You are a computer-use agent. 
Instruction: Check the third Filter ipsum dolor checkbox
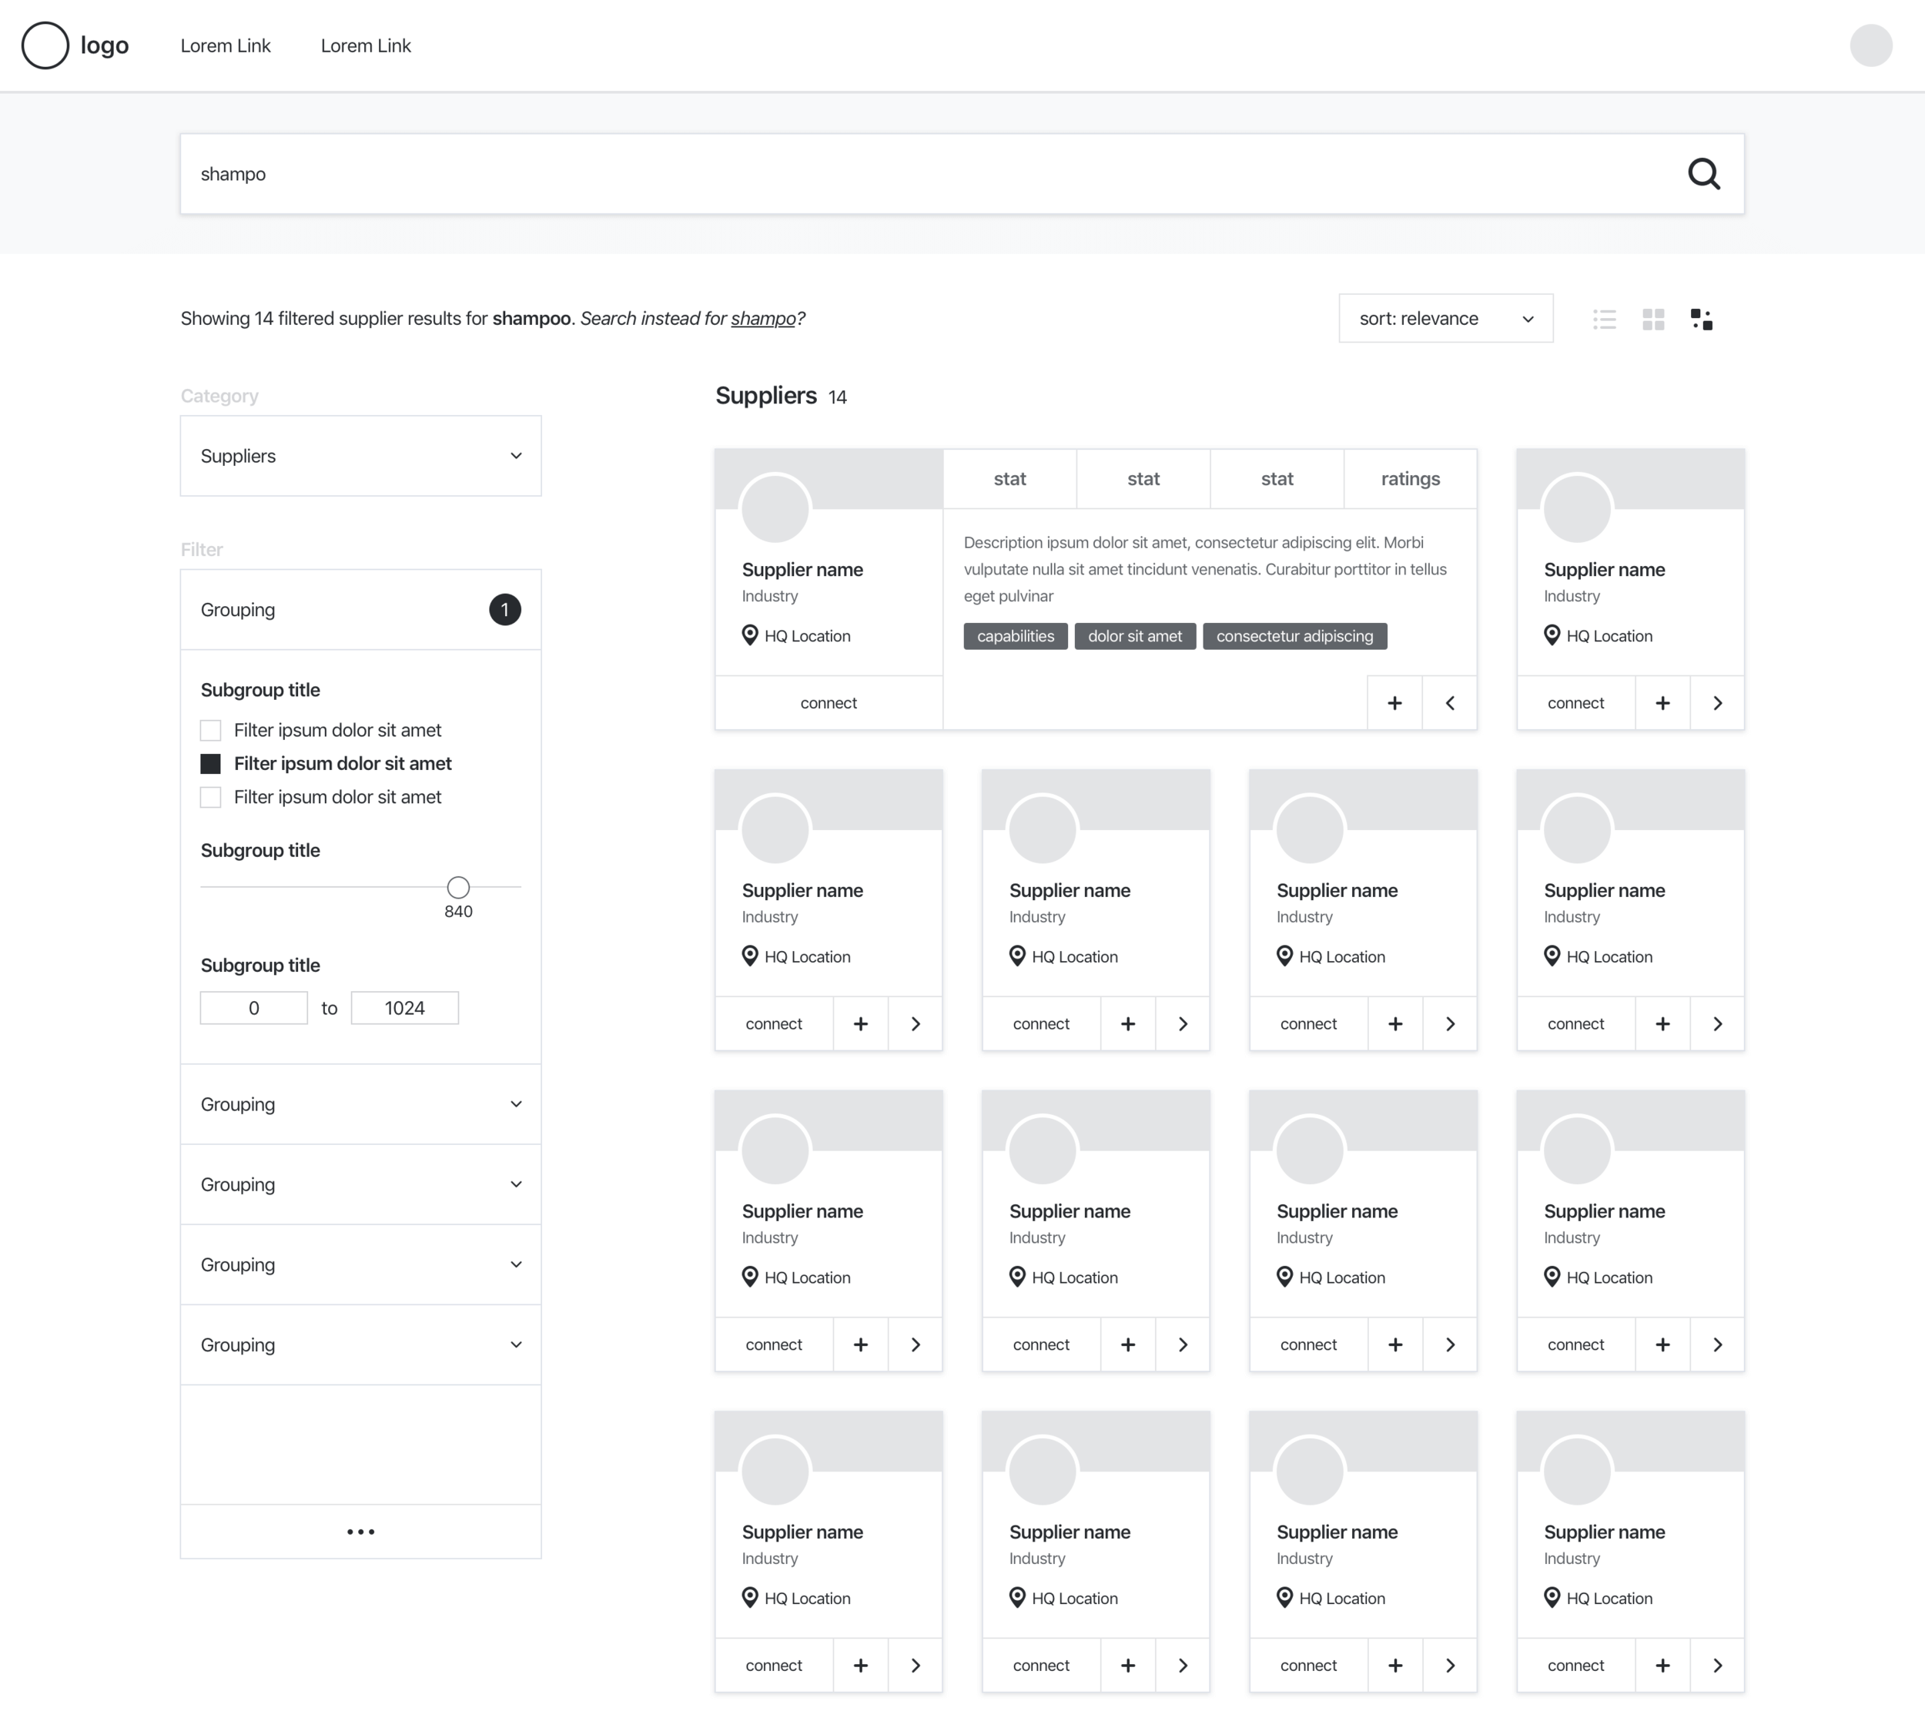pos(211,798)
